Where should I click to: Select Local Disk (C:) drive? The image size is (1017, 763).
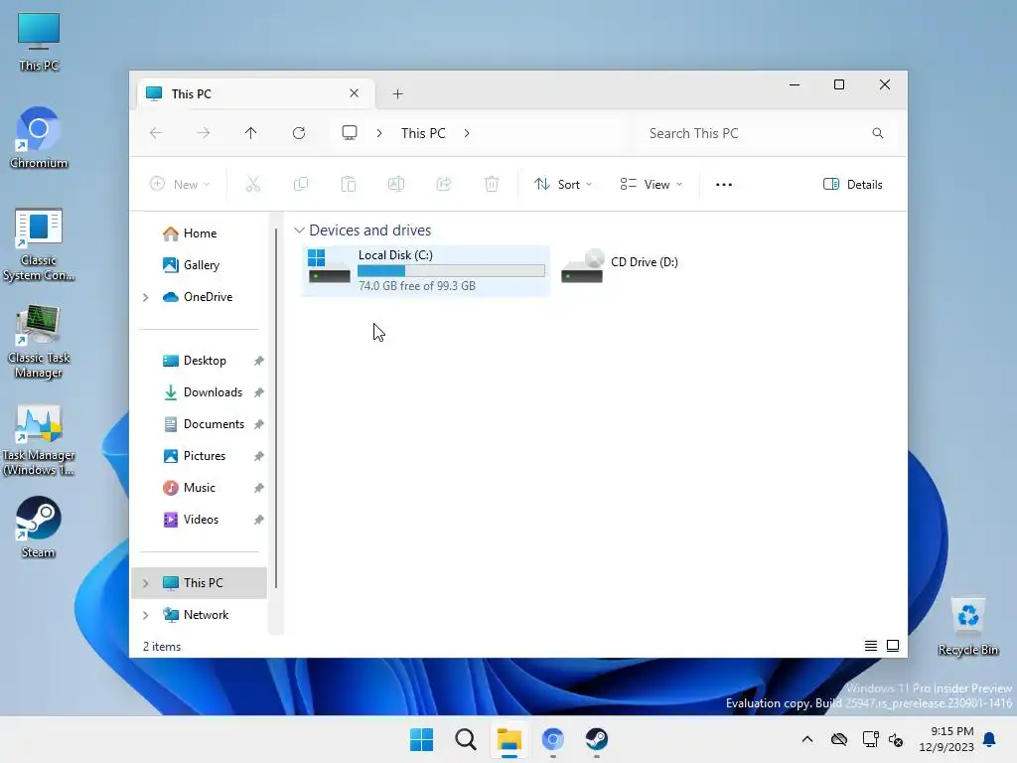coord(426,270)
